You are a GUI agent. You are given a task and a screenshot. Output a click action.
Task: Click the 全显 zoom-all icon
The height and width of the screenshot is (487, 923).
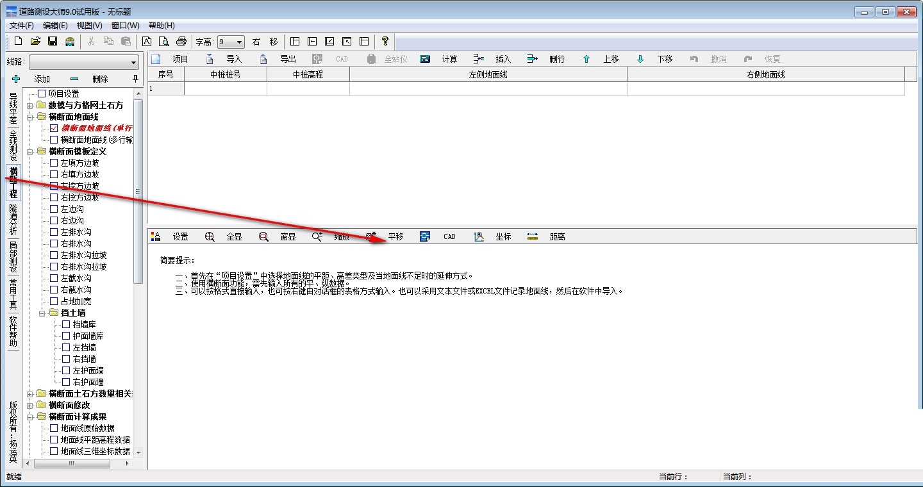tap(210, 236)
